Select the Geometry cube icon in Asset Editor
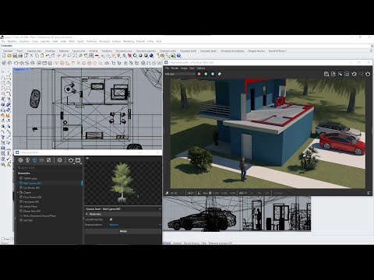The height and width of the screenshot is (280, 374). tap(34, 160)
